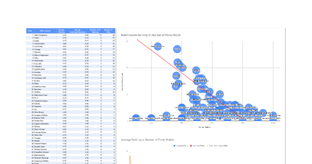Select the Hyperion cell in the table
This screenshot has height=164, width=312.
point(45,106)
